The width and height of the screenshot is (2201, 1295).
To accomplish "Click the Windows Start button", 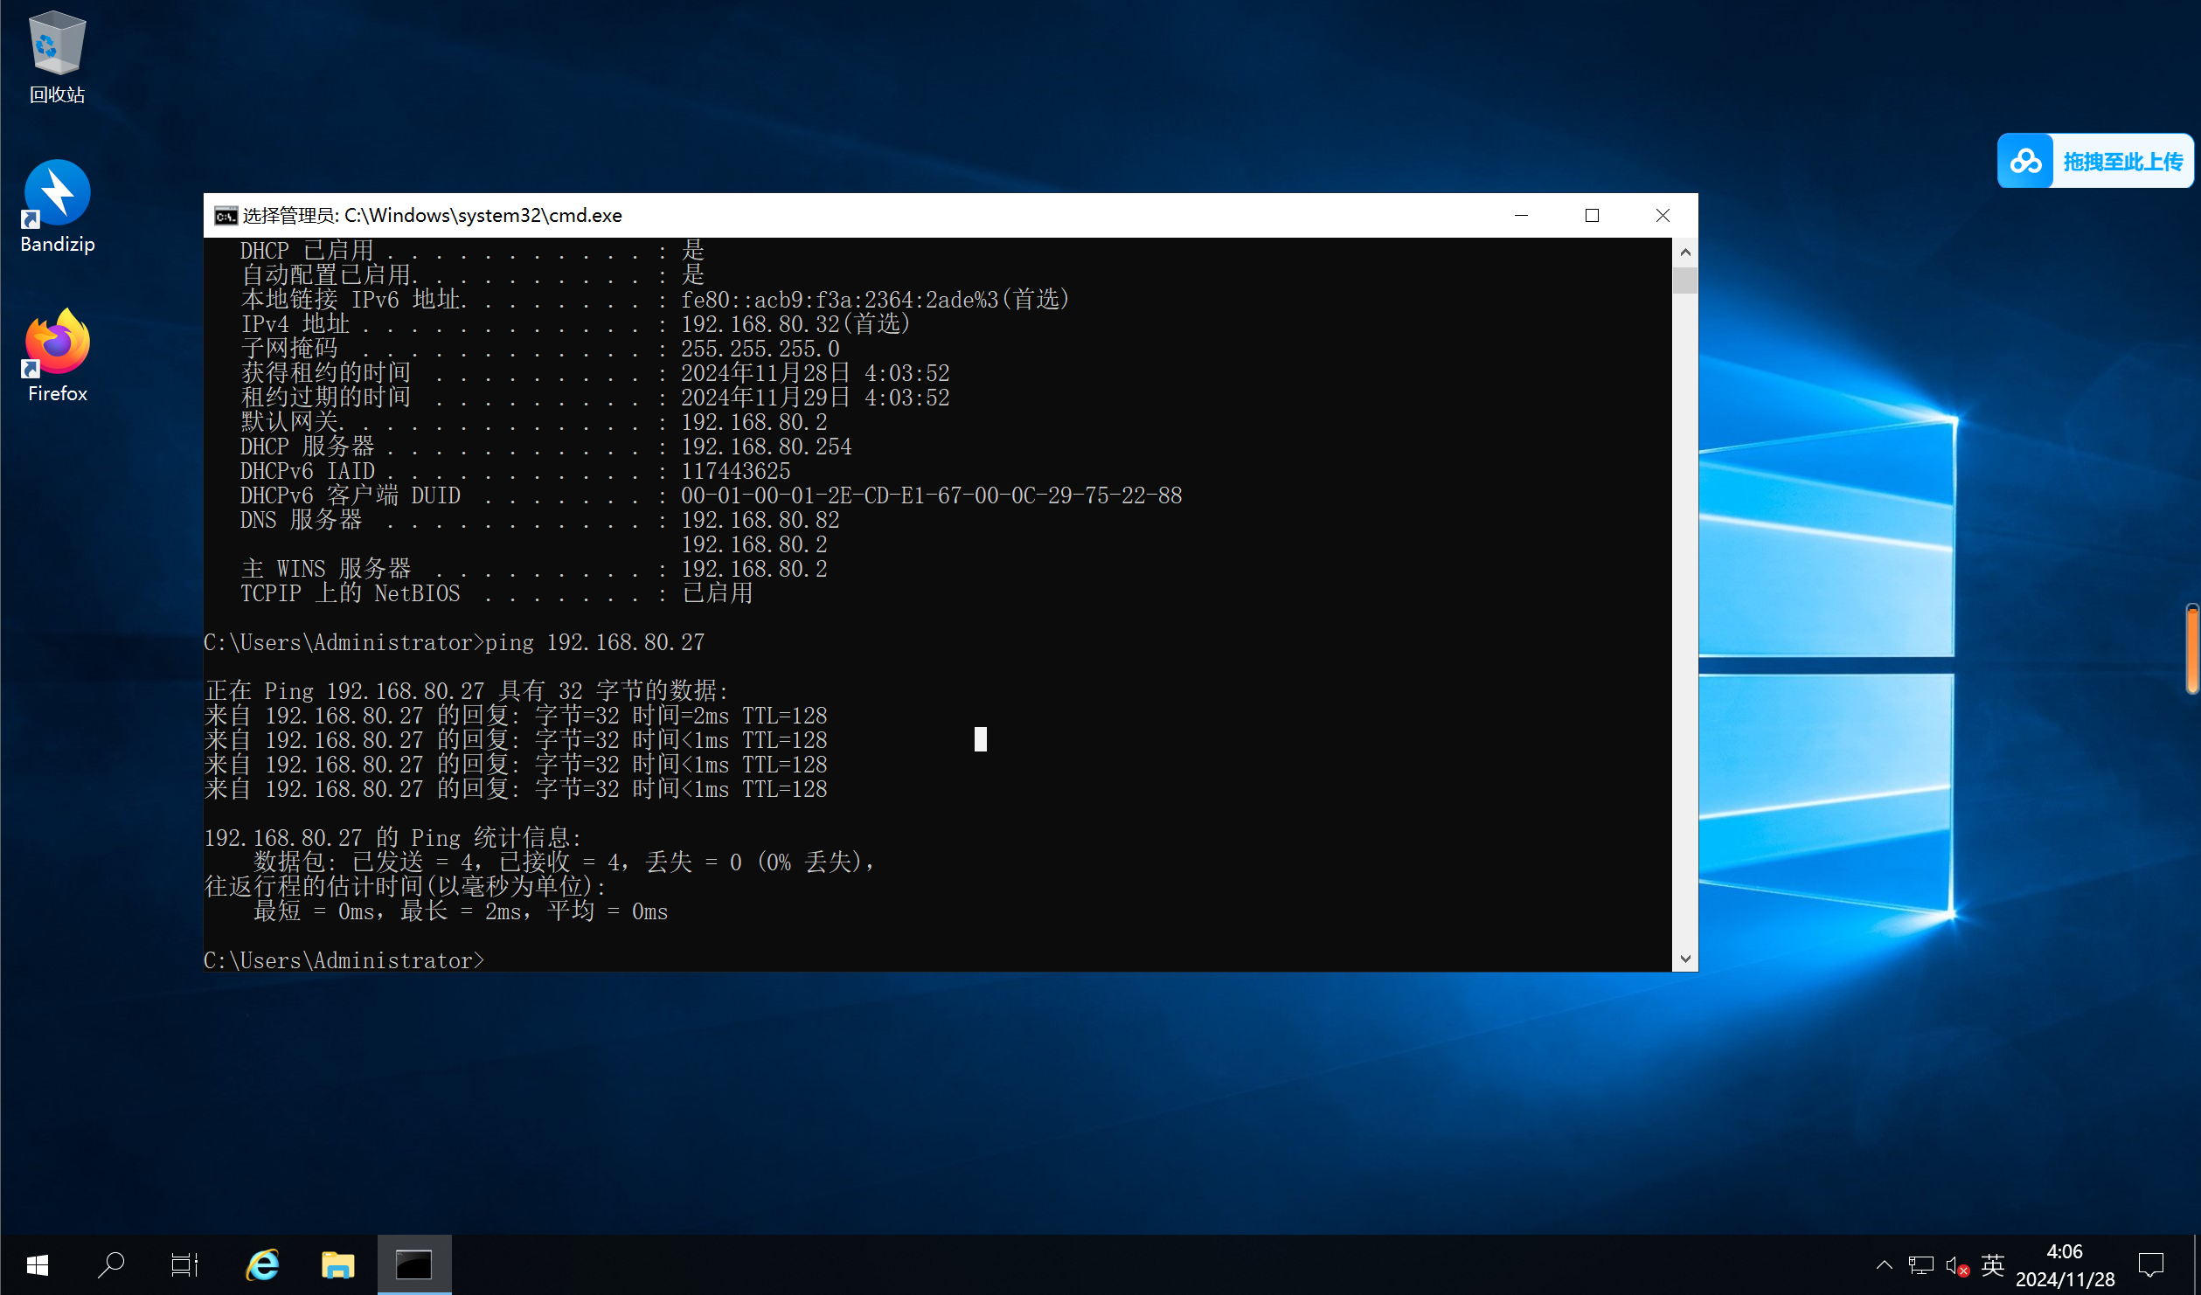I will click(38, 1264).
